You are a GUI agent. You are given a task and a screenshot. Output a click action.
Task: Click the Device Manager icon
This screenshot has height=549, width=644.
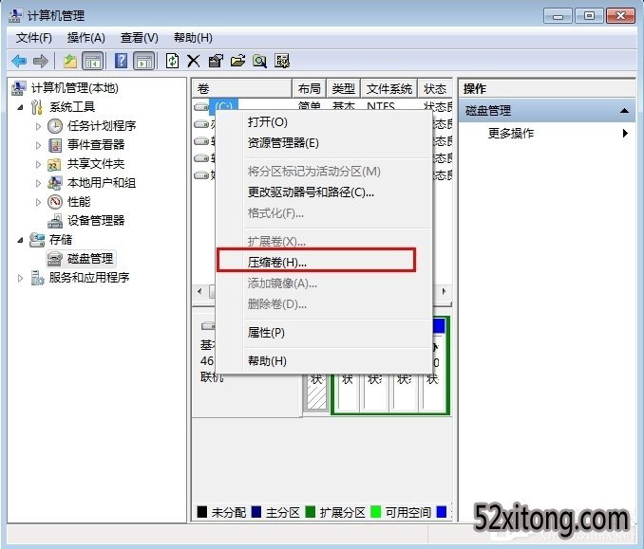55,221
